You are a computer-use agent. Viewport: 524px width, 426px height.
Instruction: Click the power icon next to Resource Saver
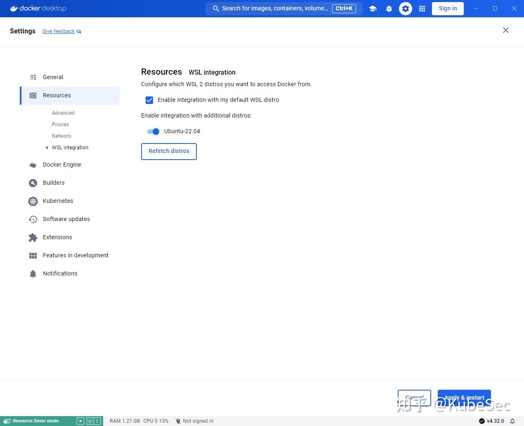pos(90,421)
